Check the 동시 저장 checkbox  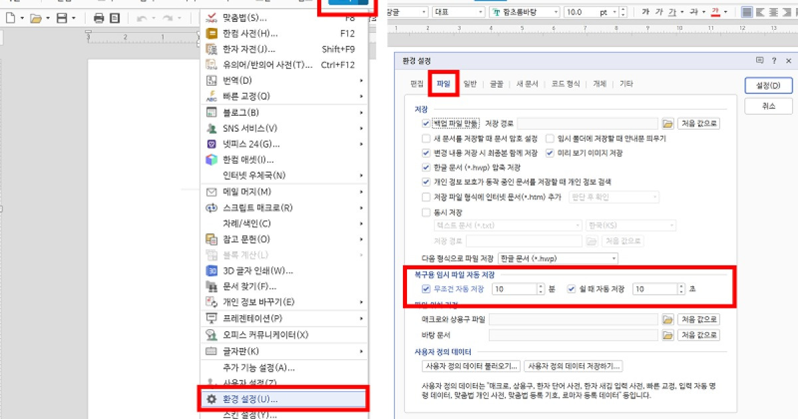(x=426, y=213)
